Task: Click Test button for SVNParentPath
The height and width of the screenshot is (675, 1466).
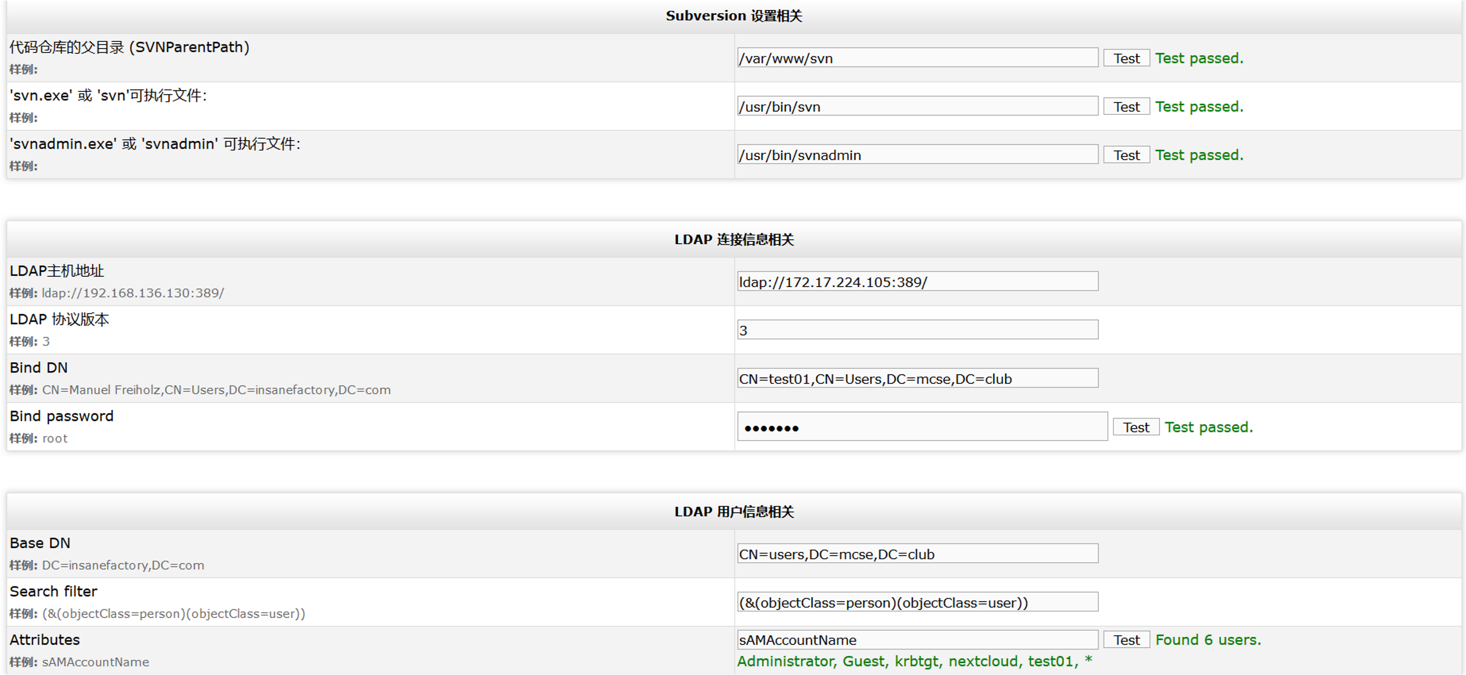Action: (1126, 58)
